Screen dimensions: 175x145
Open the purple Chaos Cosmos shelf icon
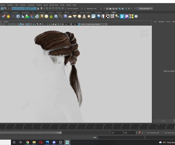click(127, 17)
